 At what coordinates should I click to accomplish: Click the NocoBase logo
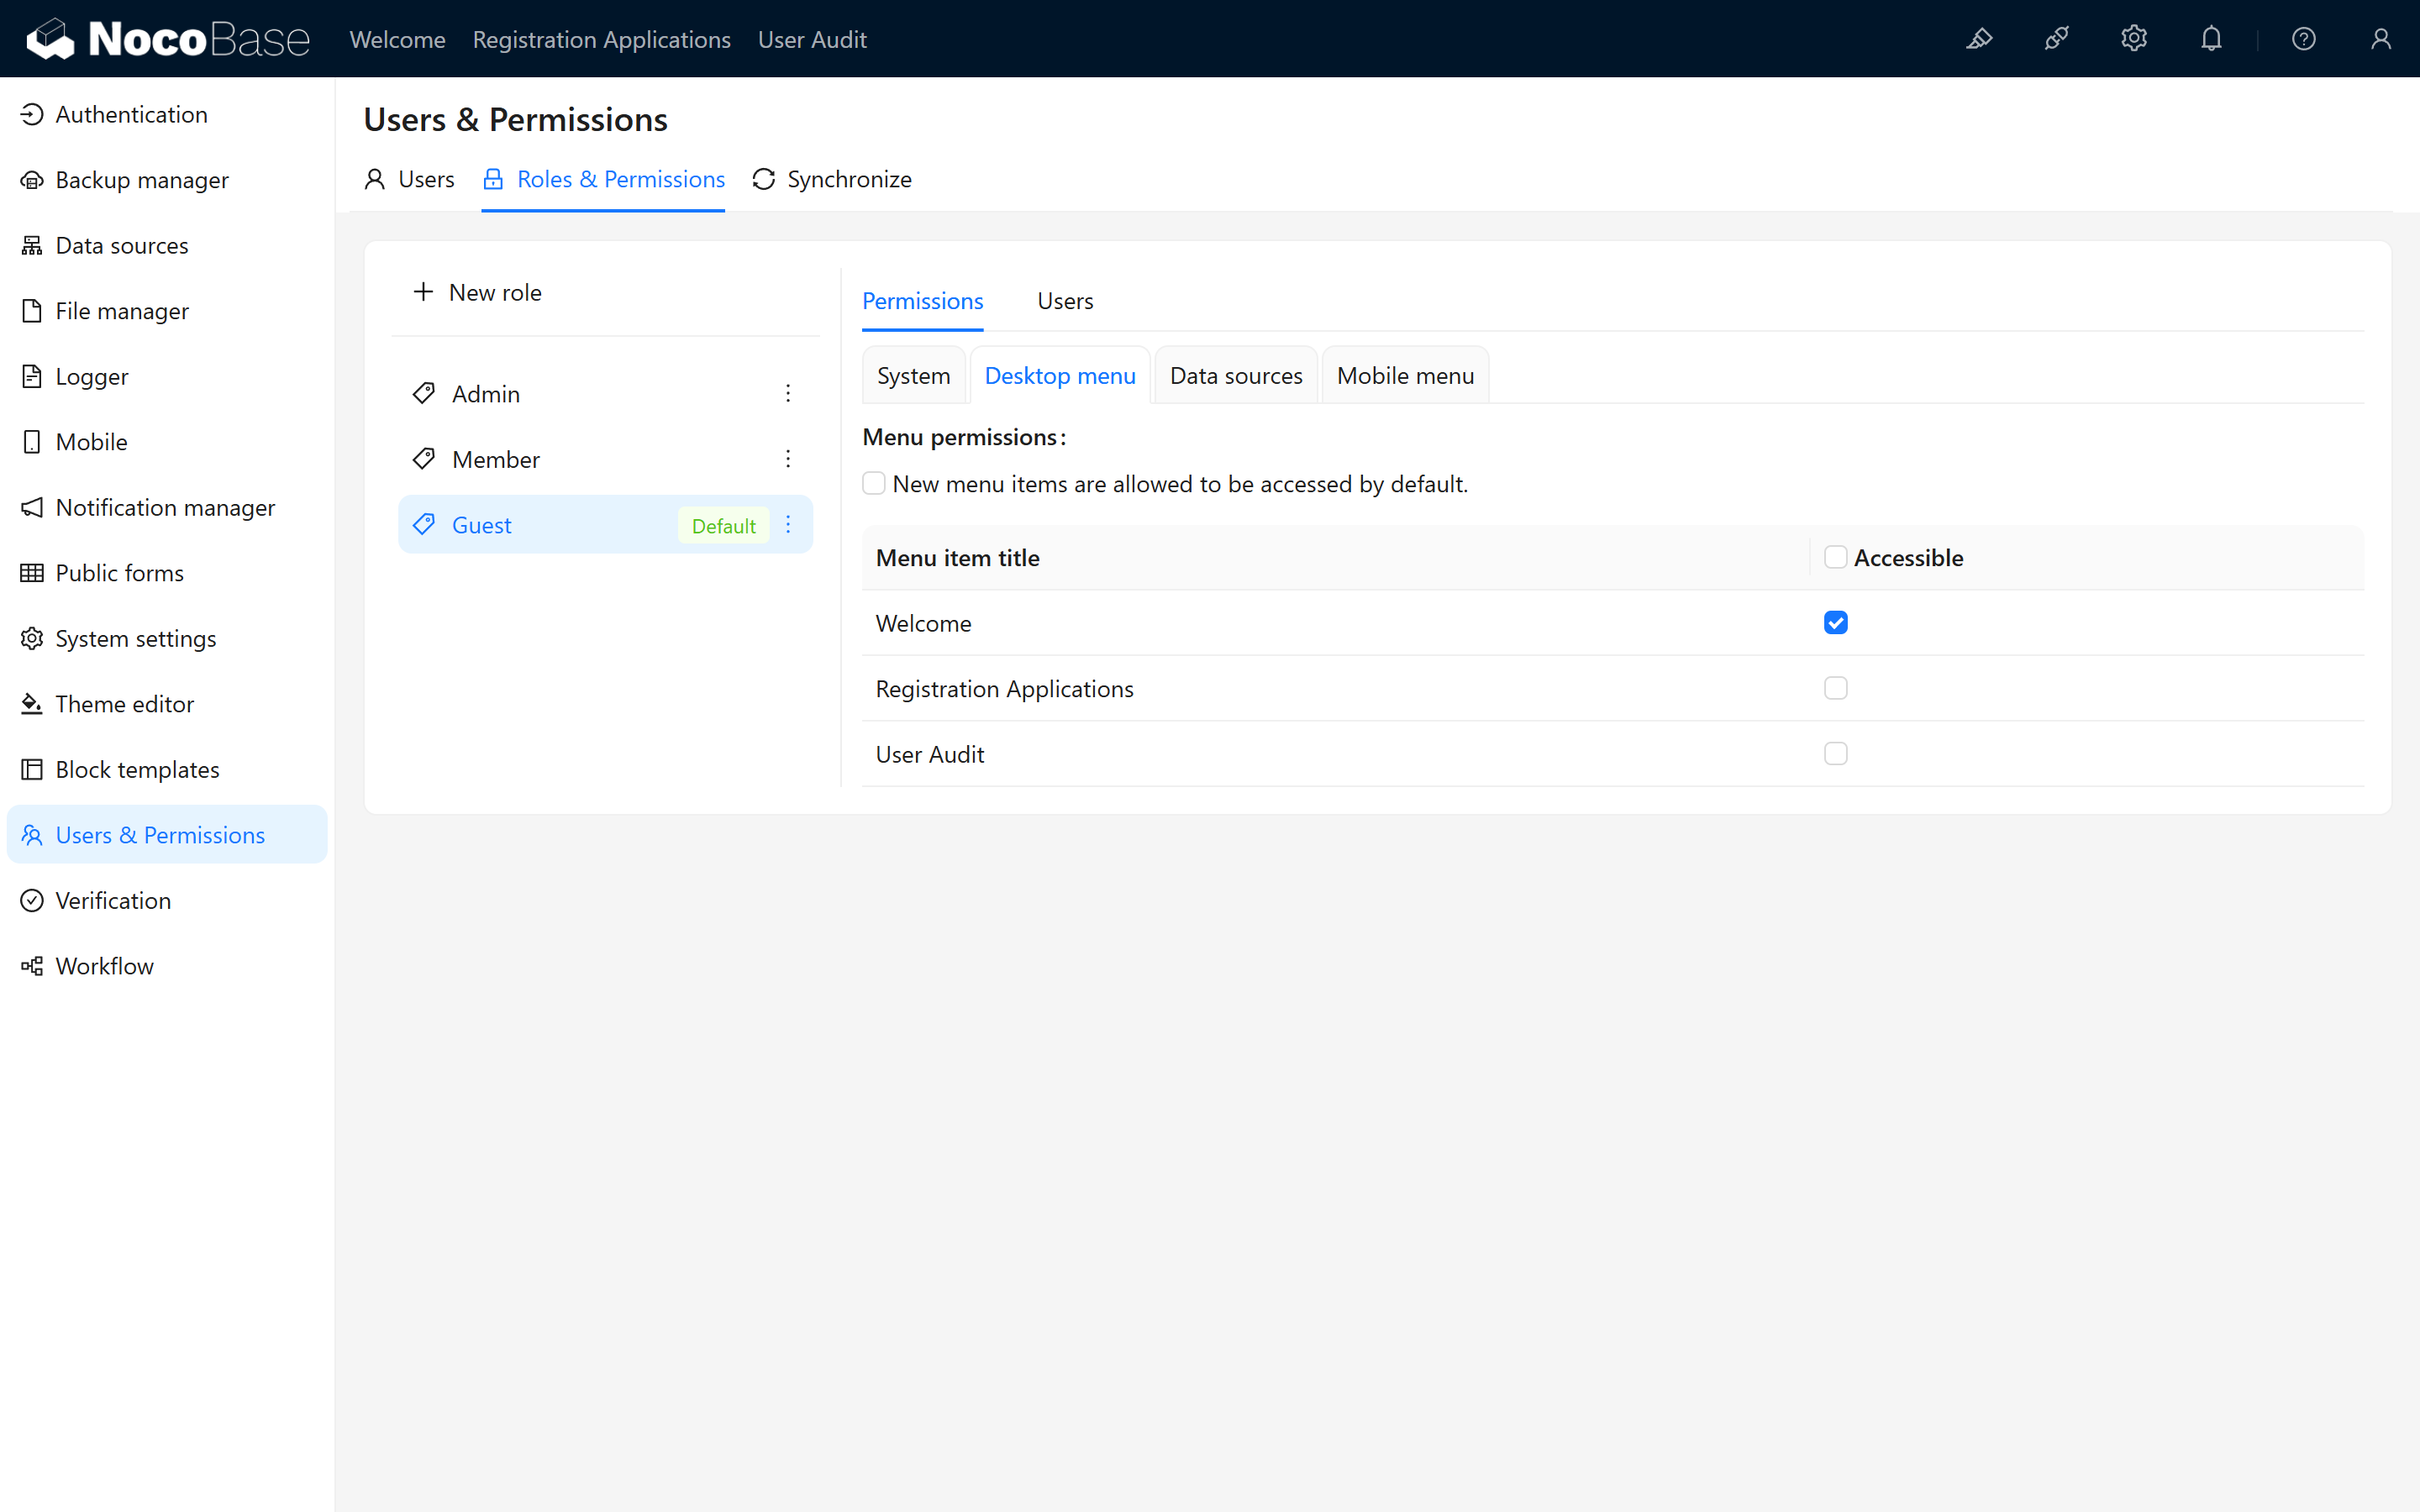(168, 39)
